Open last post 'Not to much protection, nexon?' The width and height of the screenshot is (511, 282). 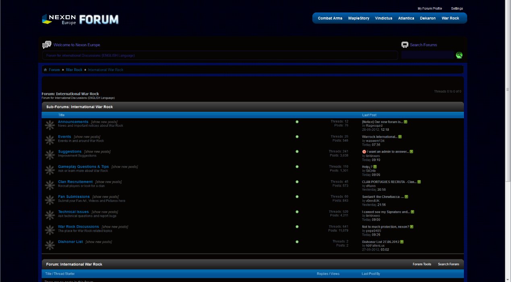[x=385, y=227]
